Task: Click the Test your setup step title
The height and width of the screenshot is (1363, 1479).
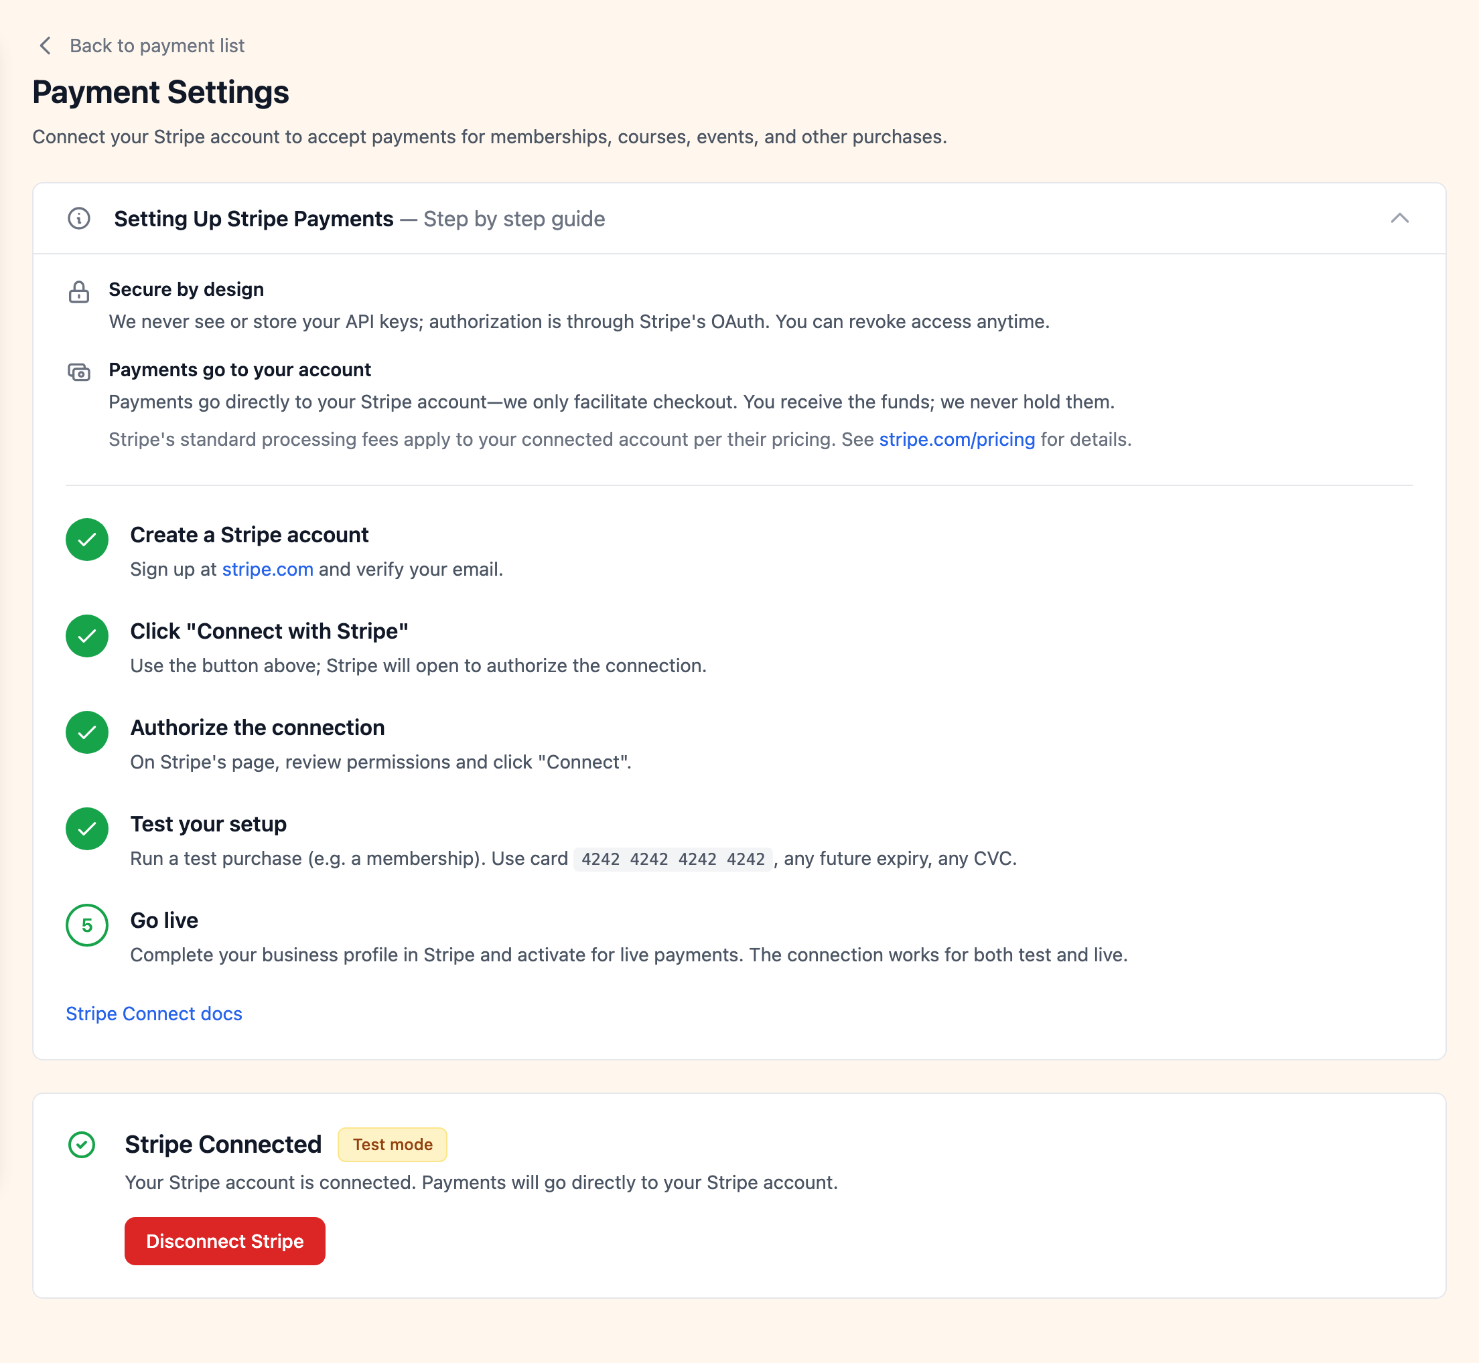Action: coord(208,825)
